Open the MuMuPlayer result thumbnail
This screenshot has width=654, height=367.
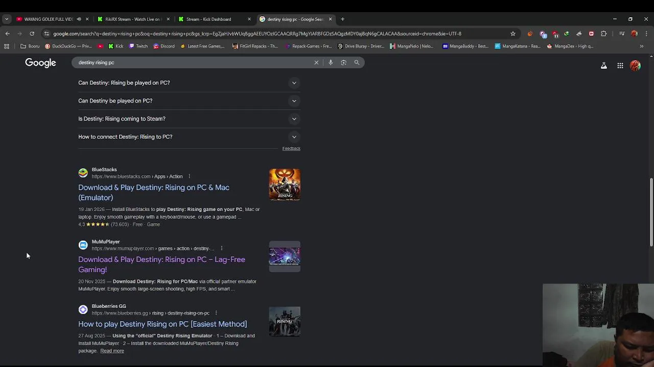(x=285, y=256)
